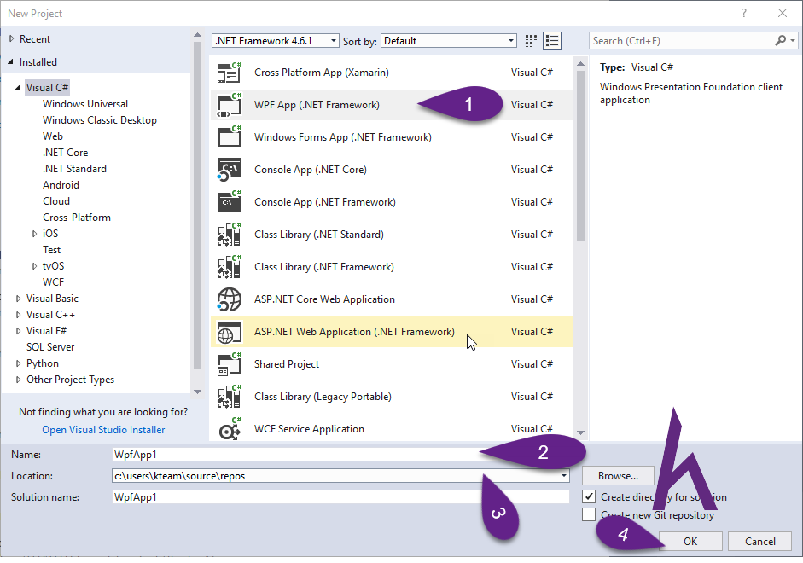Pick the Class Library (Legacy Portable) icon
Image resolution: width=803 pixels, height=563 pixels.
coord(229,397)
